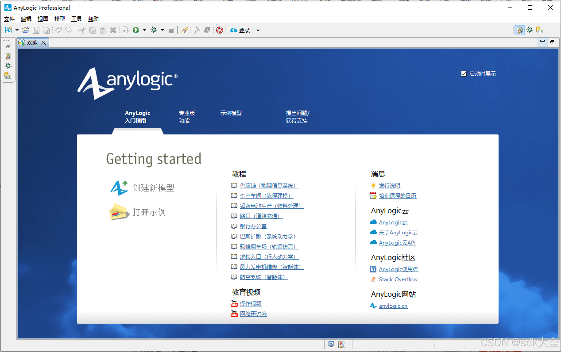Switch to the 示例模型 welcome tab
Image resolution: width=561 pixels, height=352 pixels.
231,113
